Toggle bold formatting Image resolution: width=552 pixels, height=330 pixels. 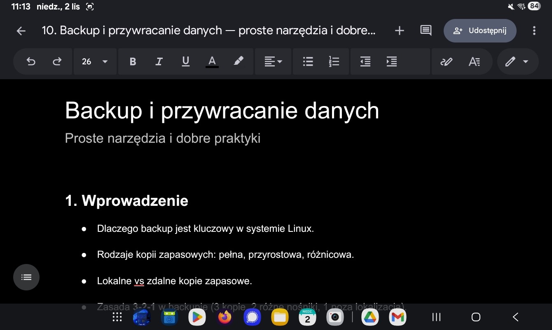(x=133, y=61)
